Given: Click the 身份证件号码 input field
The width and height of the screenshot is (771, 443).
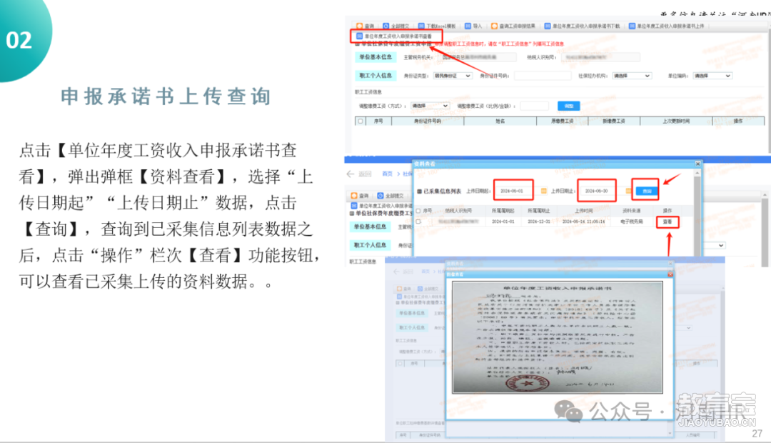Looking at the screenshot, I should [x=543, y=76].
